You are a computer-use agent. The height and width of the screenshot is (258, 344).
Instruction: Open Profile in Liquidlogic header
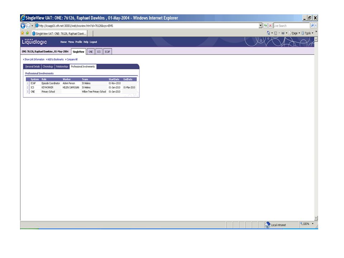point(78,42)
